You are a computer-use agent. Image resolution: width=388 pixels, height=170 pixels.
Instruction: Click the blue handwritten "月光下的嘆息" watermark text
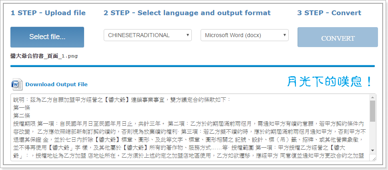[330, 82]
